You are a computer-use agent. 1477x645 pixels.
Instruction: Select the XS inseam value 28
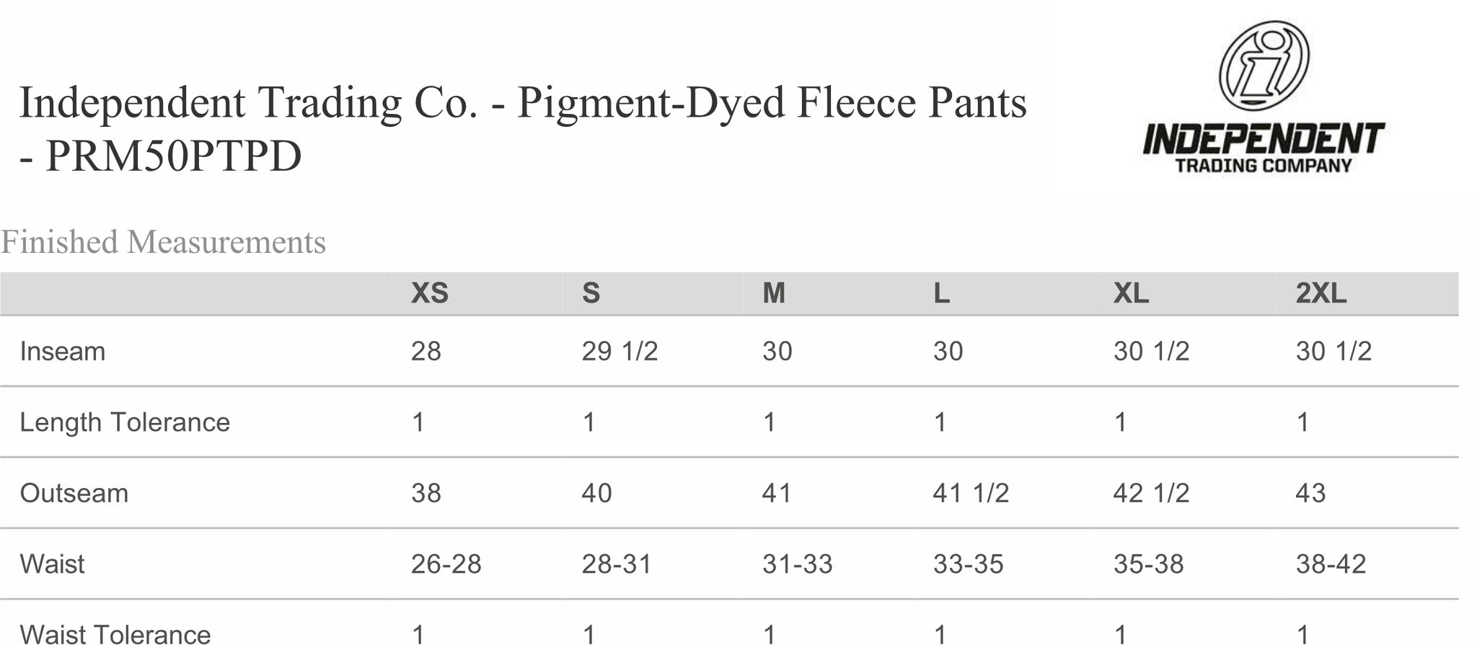(426, 351)
